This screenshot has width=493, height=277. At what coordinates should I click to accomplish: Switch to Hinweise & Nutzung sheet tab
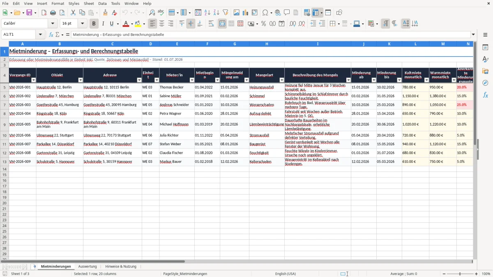(x=121, y=267)
